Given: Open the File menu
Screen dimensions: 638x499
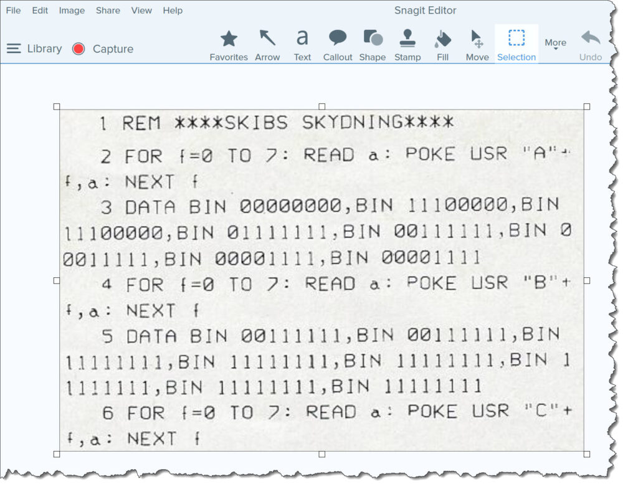Looking at the screenshot, I should click(x=14, y=11).
